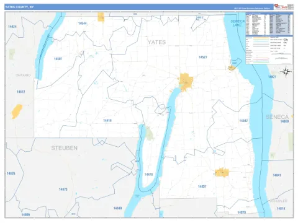The height and width of the screenshot is (223, 298).
Task: Click the ZIP code label 14424
Action: [12, 27]
